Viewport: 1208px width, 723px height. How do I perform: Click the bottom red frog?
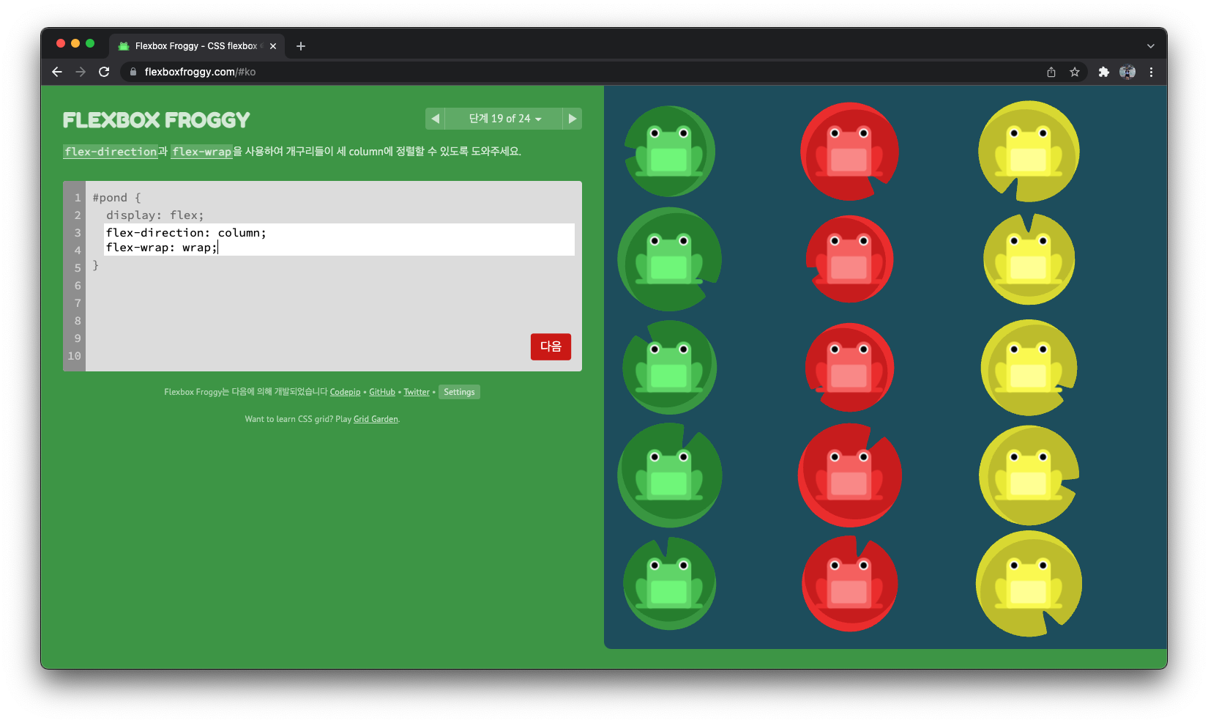(849, 583)
